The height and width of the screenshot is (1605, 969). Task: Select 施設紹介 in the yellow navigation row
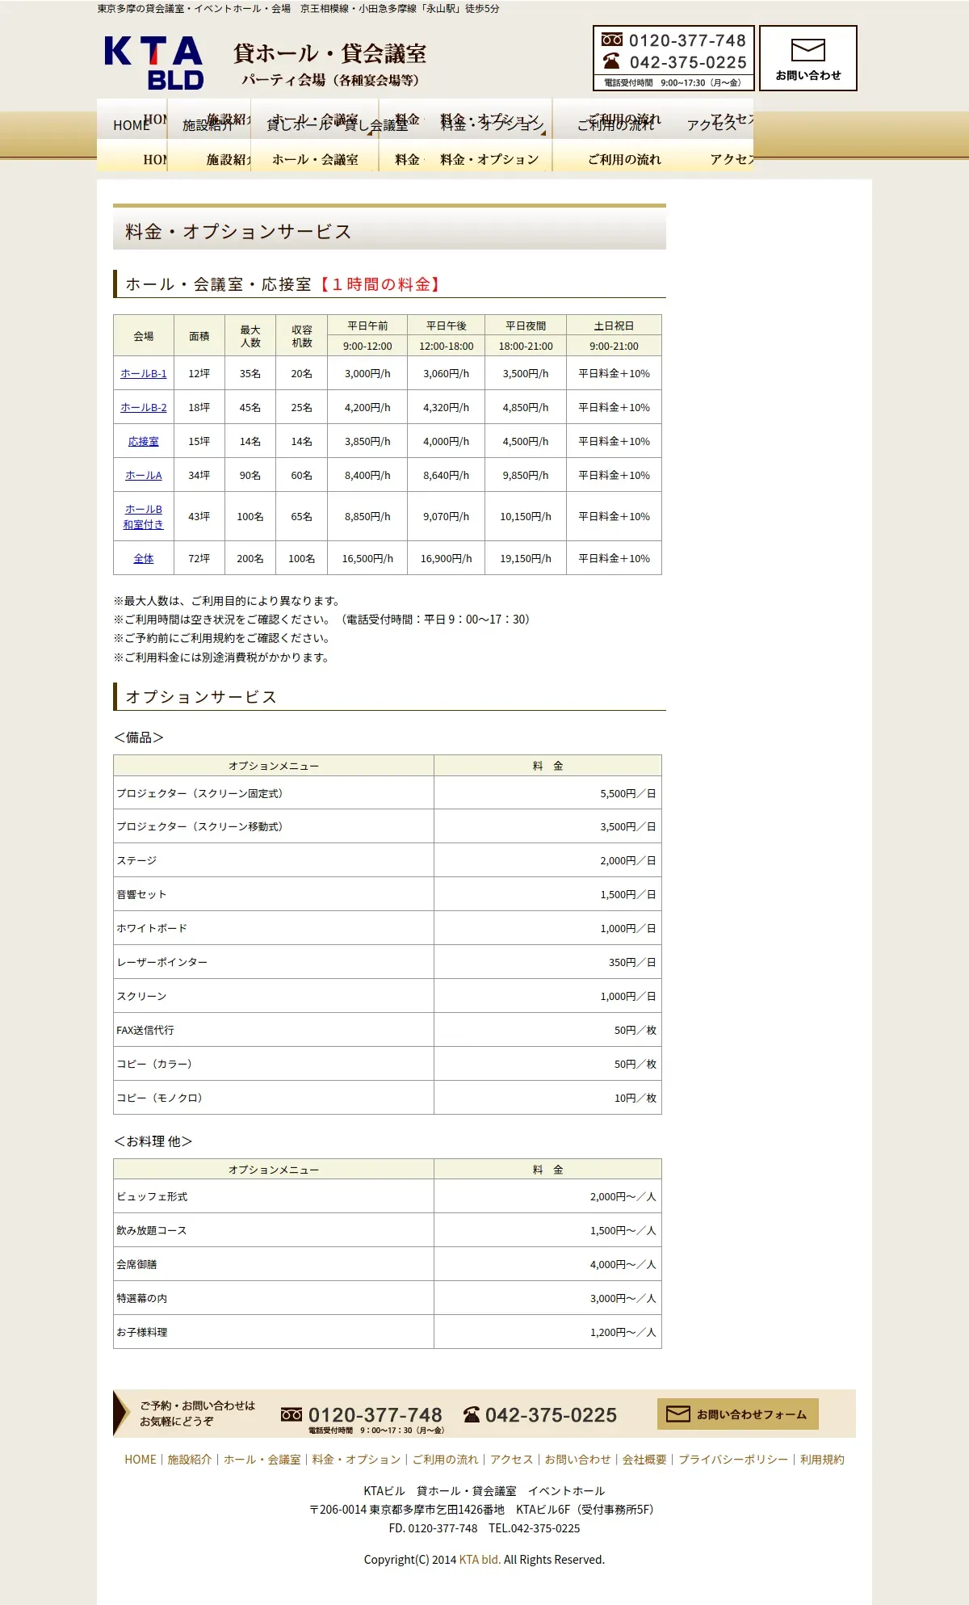coord(228,159)
